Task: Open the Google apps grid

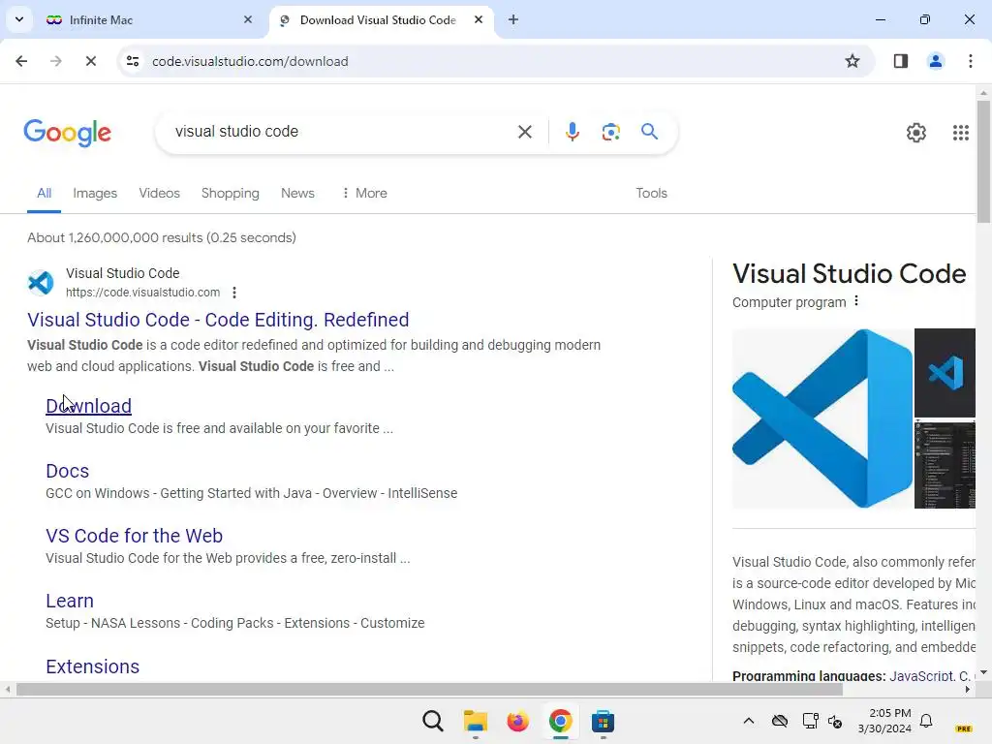Action: coord(960,132)
